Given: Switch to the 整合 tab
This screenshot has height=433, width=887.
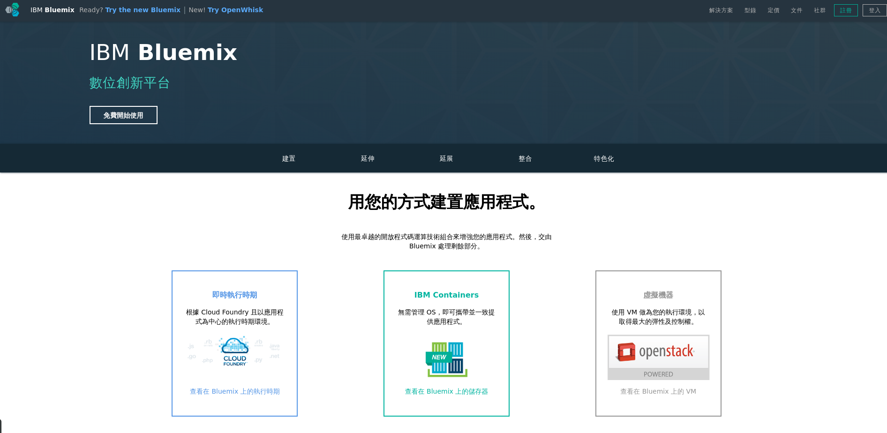Looking at the screenshot, I should click(x=525, y=158).
